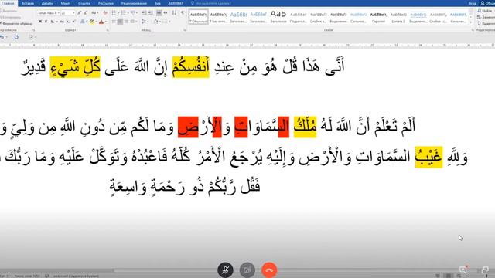Image resolution: width=495 pixels, height=278 pixels.
Task: Justify text alignment
Action: [132, 22]
